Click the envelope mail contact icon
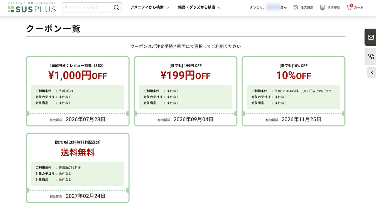 point(371,37)
